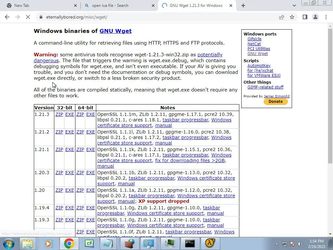Download 32-bit ZIP for version 1.21.1

coord(59,150)
